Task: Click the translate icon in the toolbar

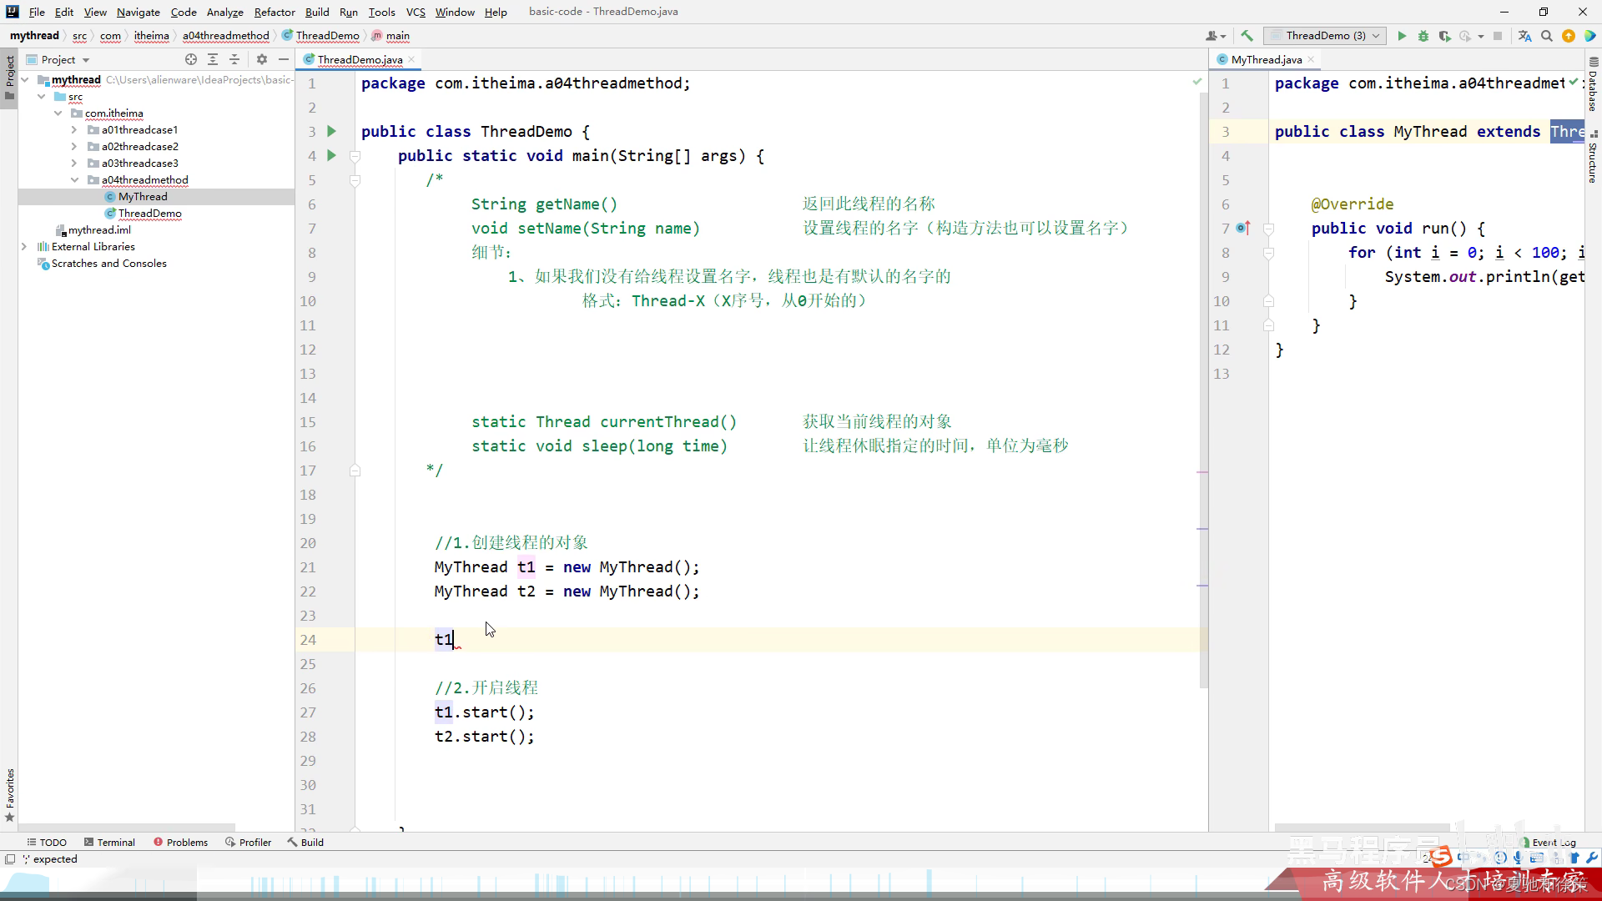Action: (x=1525, y=36)
